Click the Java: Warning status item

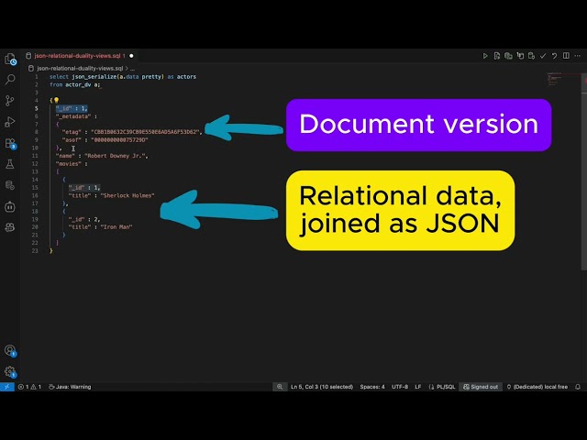pyautogui.click(x=70, y=387)
